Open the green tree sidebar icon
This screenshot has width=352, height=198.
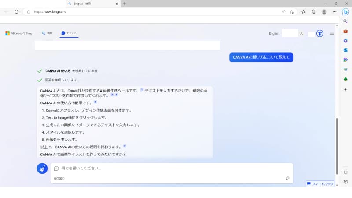[x=345, y=79]
